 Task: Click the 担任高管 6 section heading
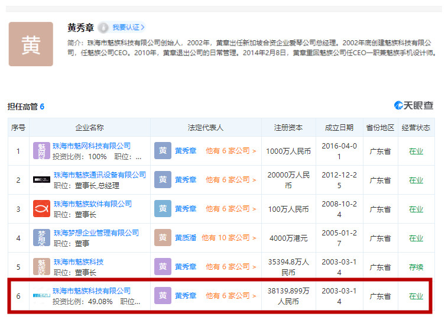[x=26, y=106]
